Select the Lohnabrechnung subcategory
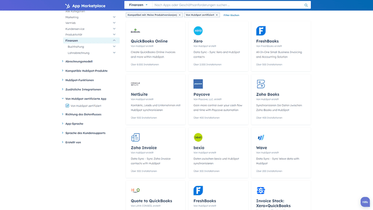This screenshot has width=373, height=210. (x=79, y=53)
